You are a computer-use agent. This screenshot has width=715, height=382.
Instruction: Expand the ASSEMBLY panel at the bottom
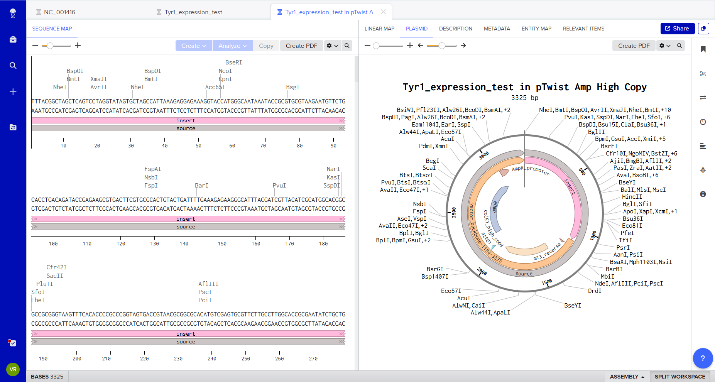pos(627,377)
